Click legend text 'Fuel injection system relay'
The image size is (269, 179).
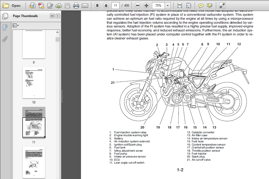pos(130,132)
